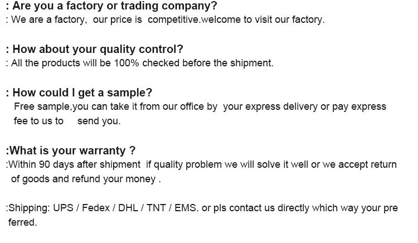Click the 'How could I get a sample?' heading
Image resolution: width=418 pixels, height=243 pixels.
coord(79,93)
